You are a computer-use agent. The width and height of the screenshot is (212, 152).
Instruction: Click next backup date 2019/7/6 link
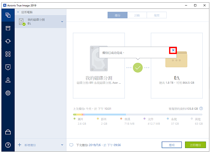pyautogui.click(x=95, y=145)
